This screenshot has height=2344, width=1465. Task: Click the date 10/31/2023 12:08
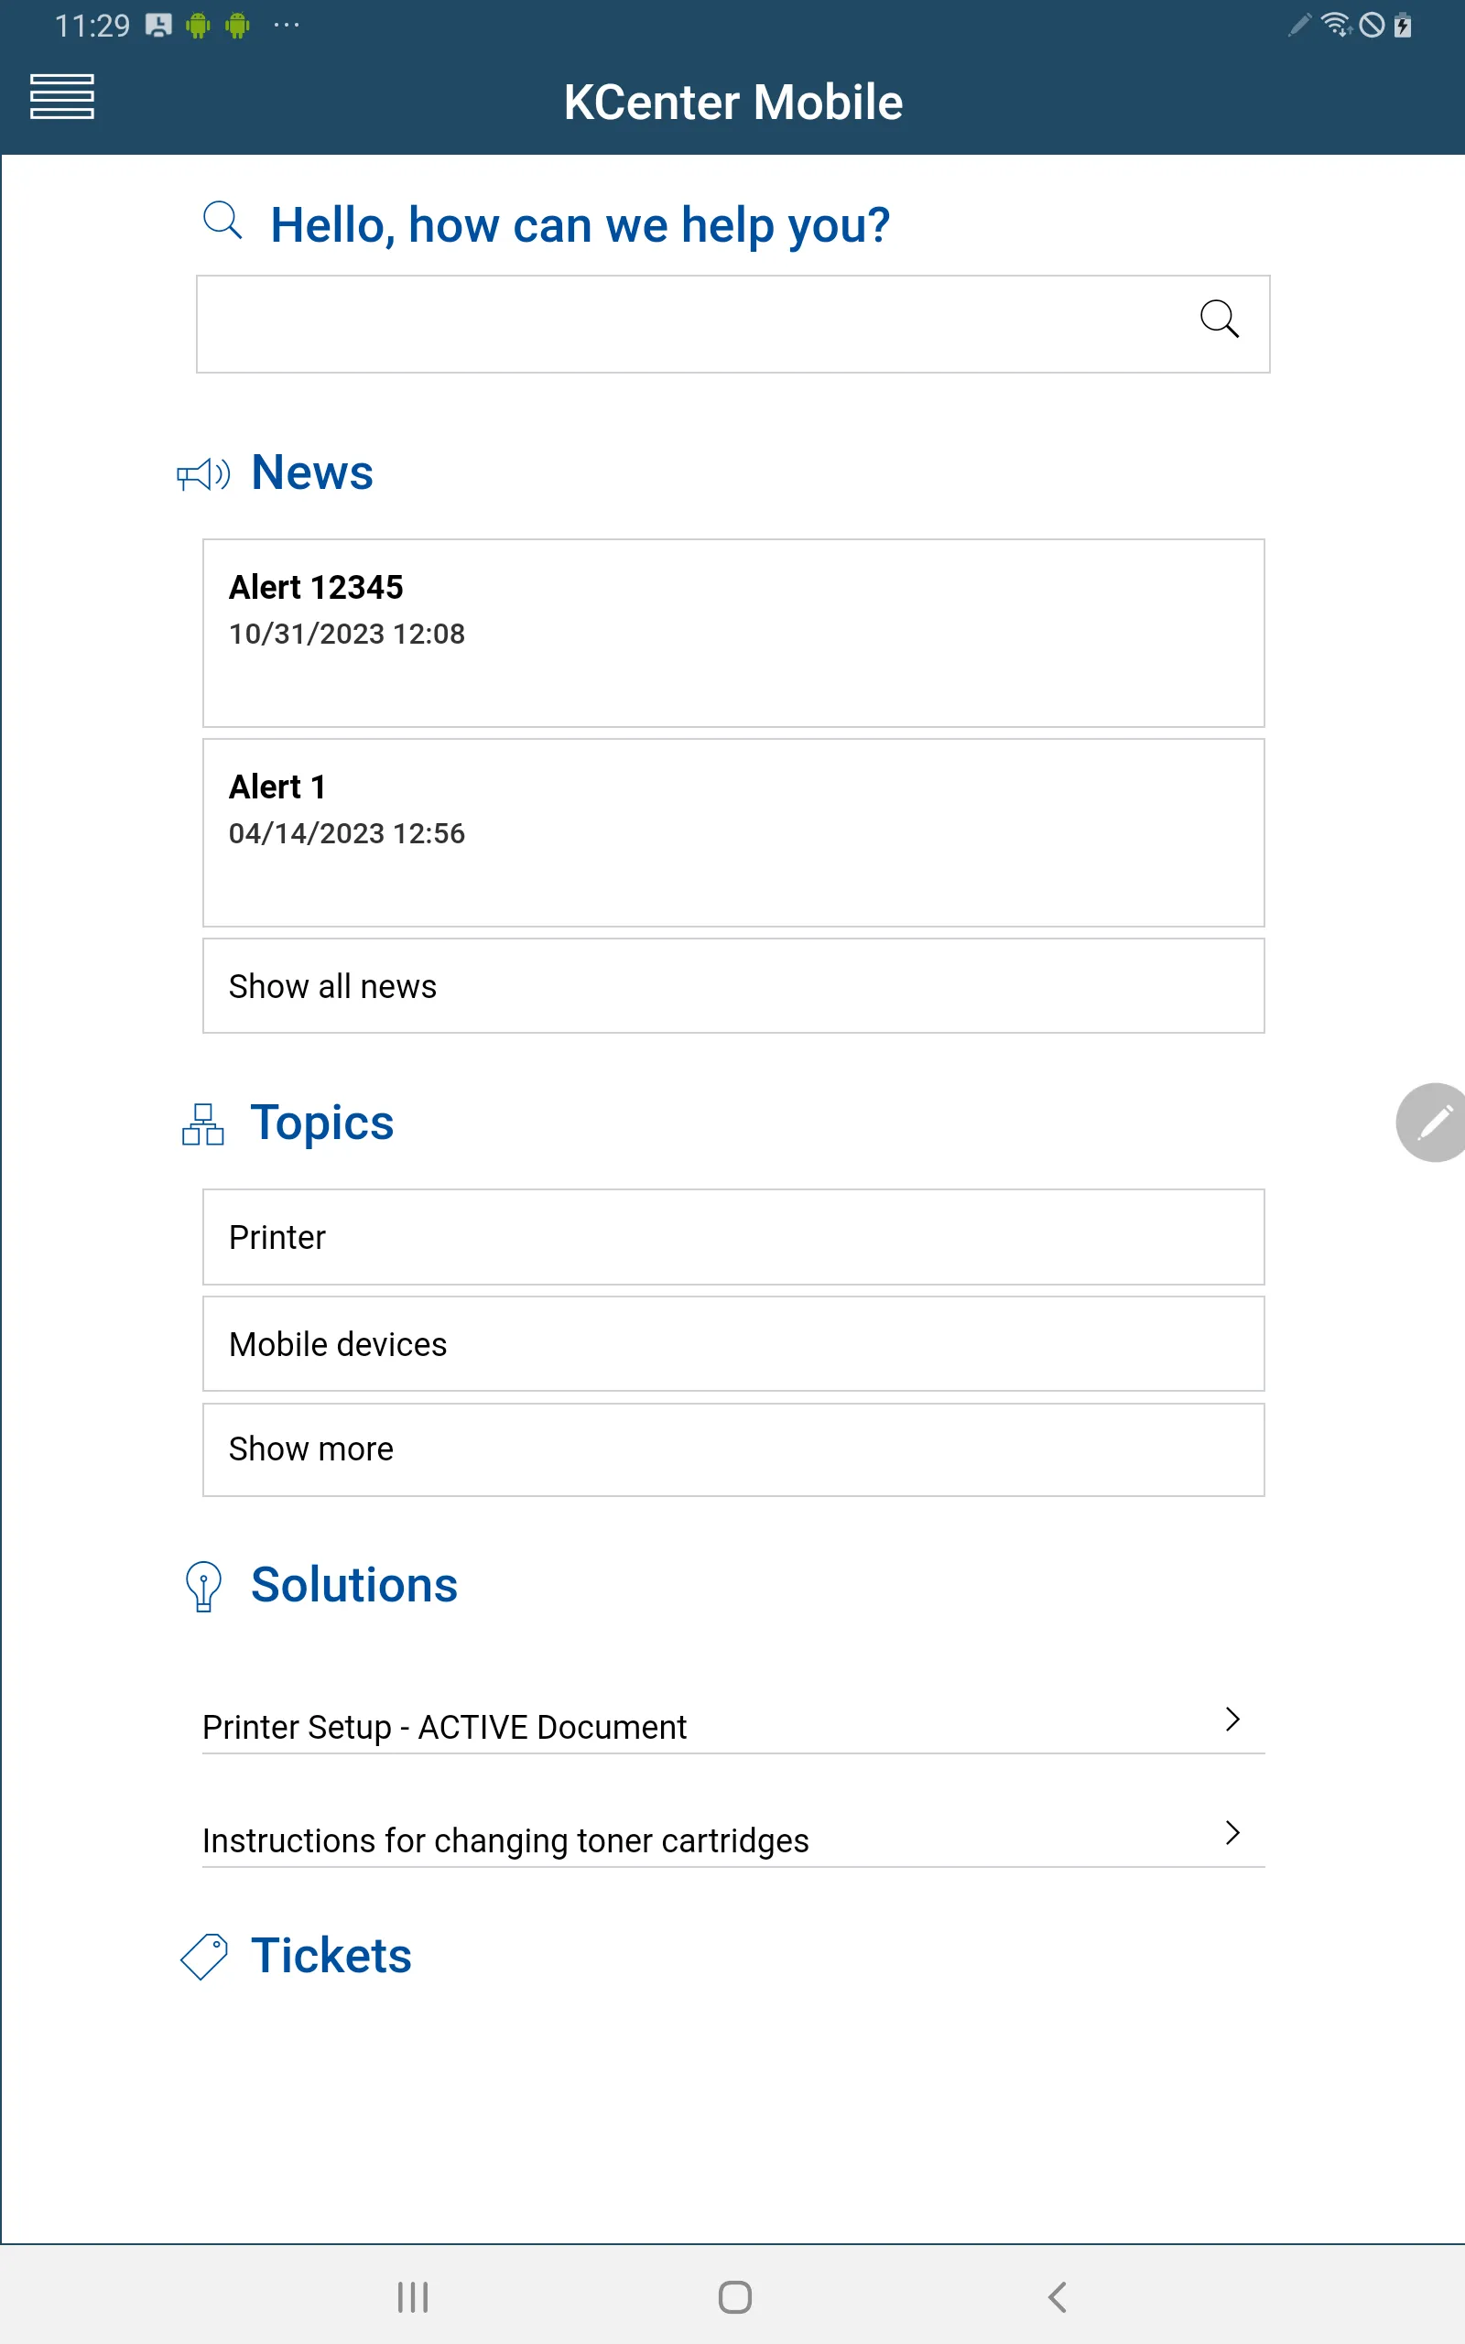(x=347, y=634)
